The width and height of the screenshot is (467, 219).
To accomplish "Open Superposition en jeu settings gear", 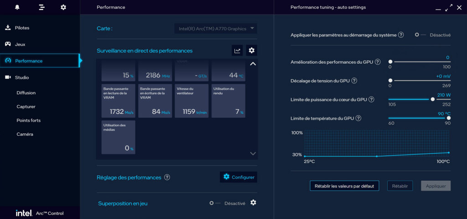I will click(x=253, y=203).
